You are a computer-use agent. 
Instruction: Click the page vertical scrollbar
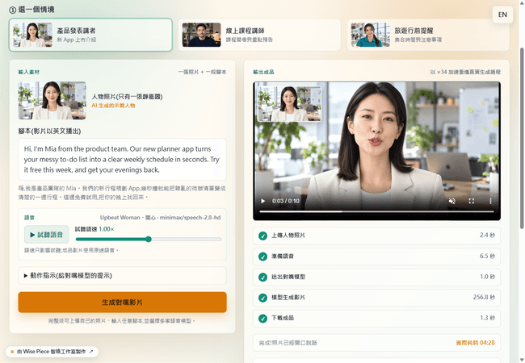(x=522, y=139)
